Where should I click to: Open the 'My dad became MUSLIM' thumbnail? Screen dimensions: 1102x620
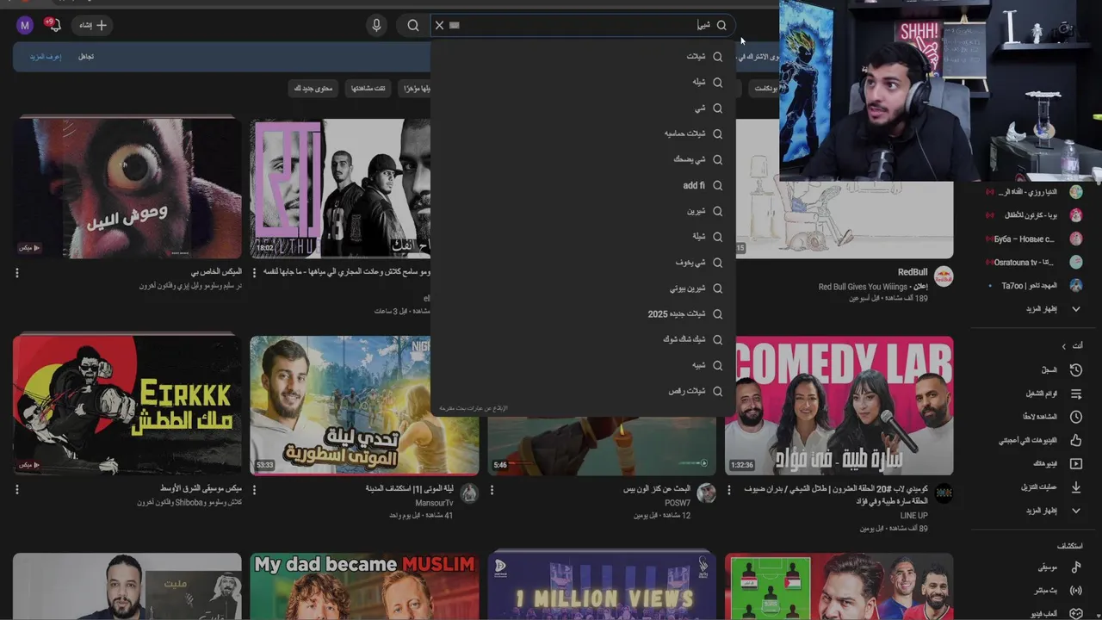coord(364,586)
